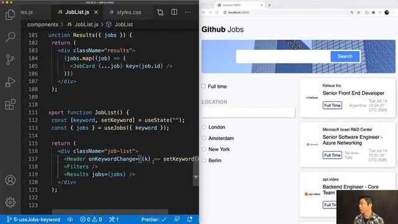
Task: Show the errors and warnings count
Action: [x=91, y=220]
